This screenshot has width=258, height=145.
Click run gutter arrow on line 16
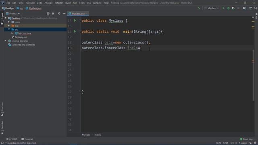click(75, 31)
